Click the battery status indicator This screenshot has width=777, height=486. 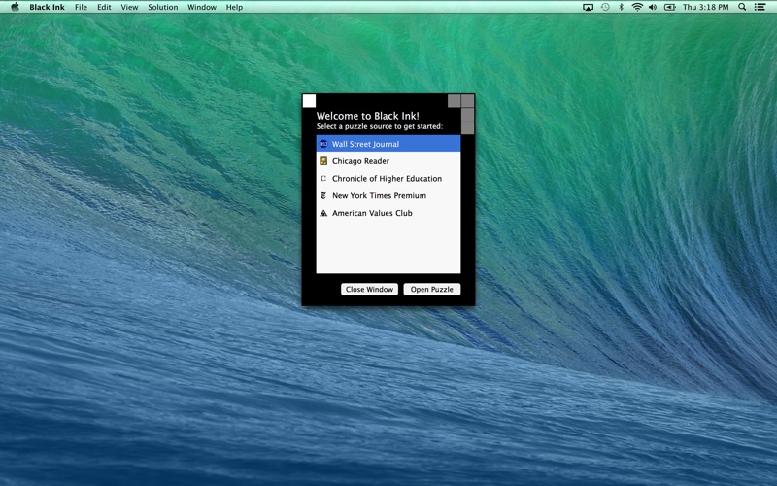[x=669, y=7]
